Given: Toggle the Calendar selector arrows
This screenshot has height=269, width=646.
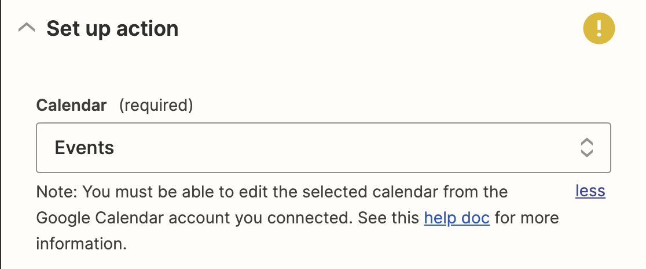Looking at the screenshot, I should pos(587,148).
